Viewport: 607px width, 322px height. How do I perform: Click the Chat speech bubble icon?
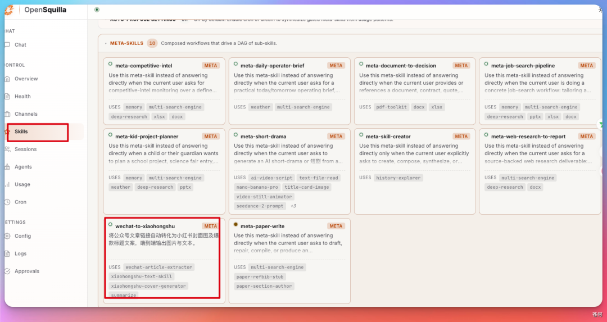coord(7,45)
